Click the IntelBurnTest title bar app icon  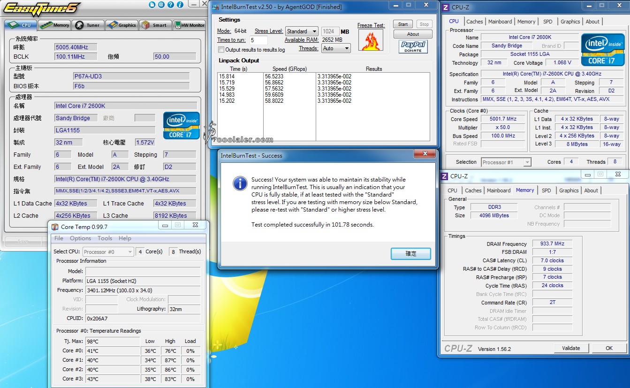tap(215, 7)
